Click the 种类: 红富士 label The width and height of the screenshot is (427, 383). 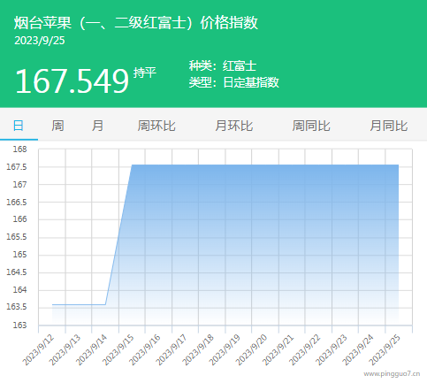point(223,65)
